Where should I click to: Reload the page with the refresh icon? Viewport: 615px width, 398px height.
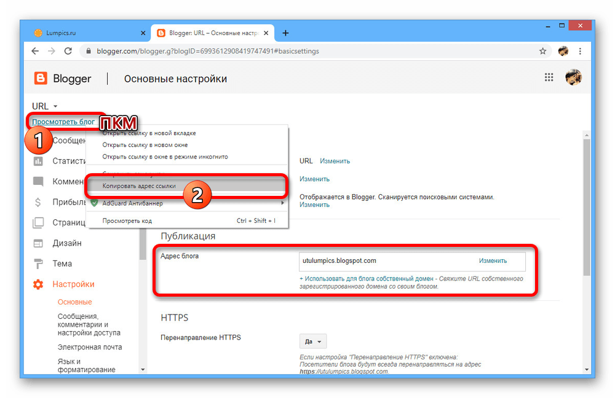pos(68,51)
